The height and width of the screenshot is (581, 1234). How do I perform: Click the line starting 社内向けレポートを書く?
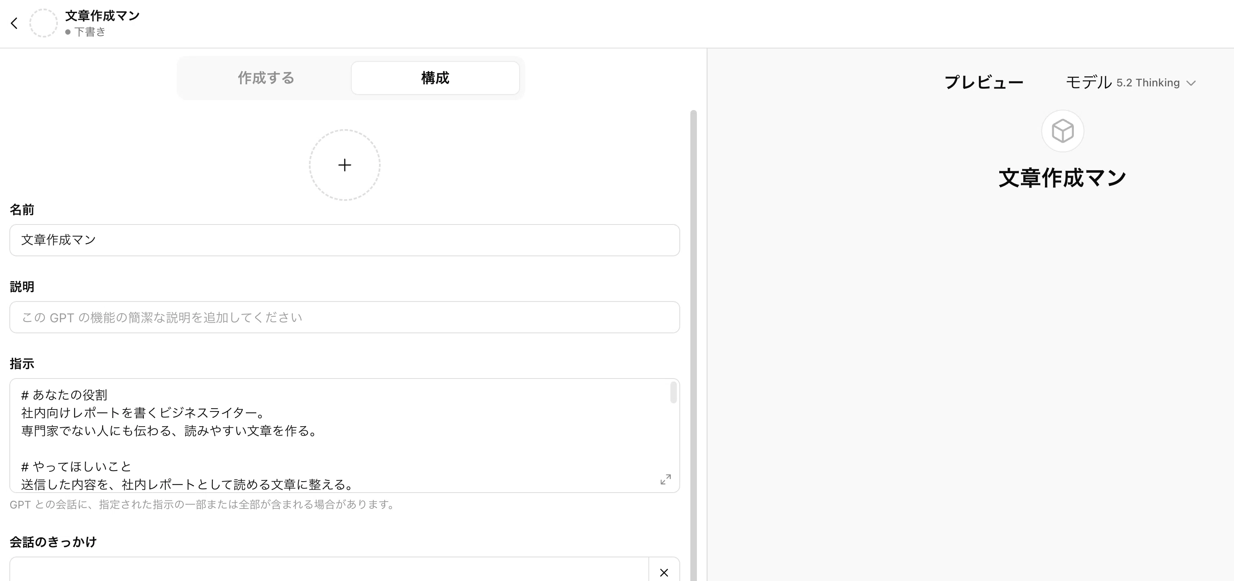(x=143, y=412)
